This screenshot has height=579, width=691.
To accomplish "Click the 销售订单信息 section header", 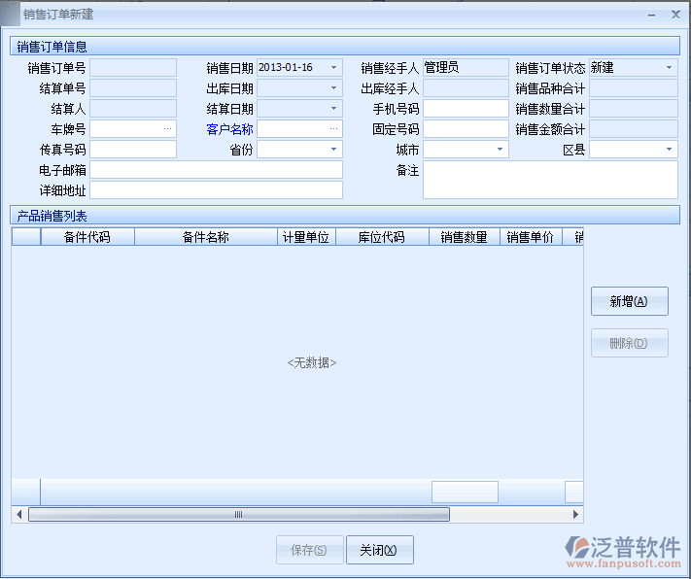I will coord(345,47).
